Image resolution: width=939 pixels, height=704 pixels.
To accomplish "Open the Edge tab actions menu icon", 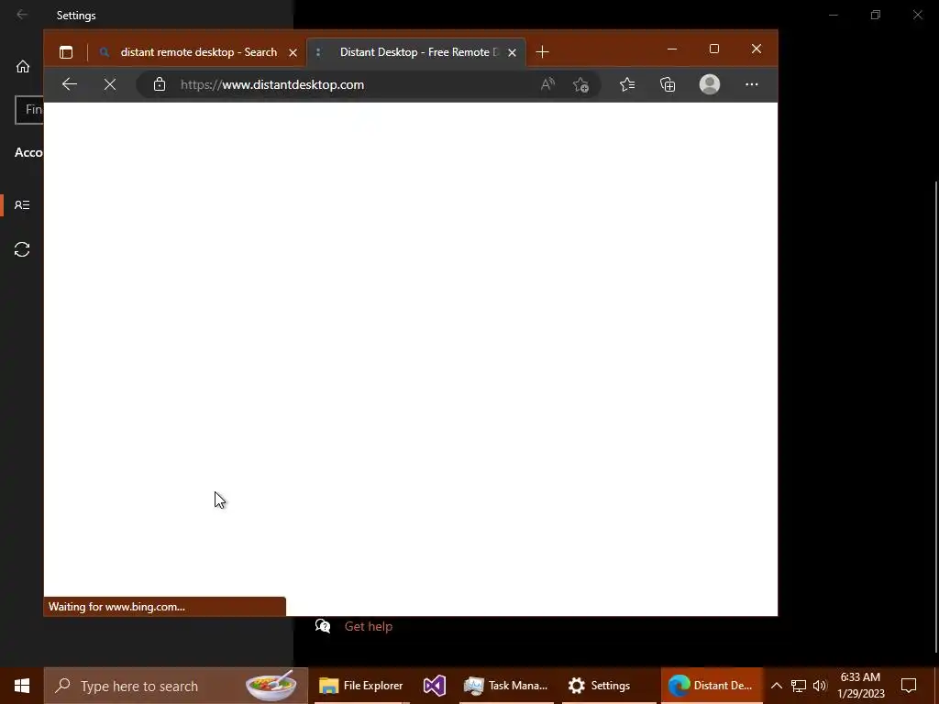I will (x=66, y=52).
